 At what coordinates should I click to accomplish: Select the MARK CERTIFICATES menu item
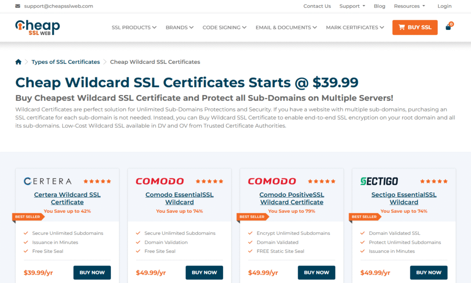point(355,27)
